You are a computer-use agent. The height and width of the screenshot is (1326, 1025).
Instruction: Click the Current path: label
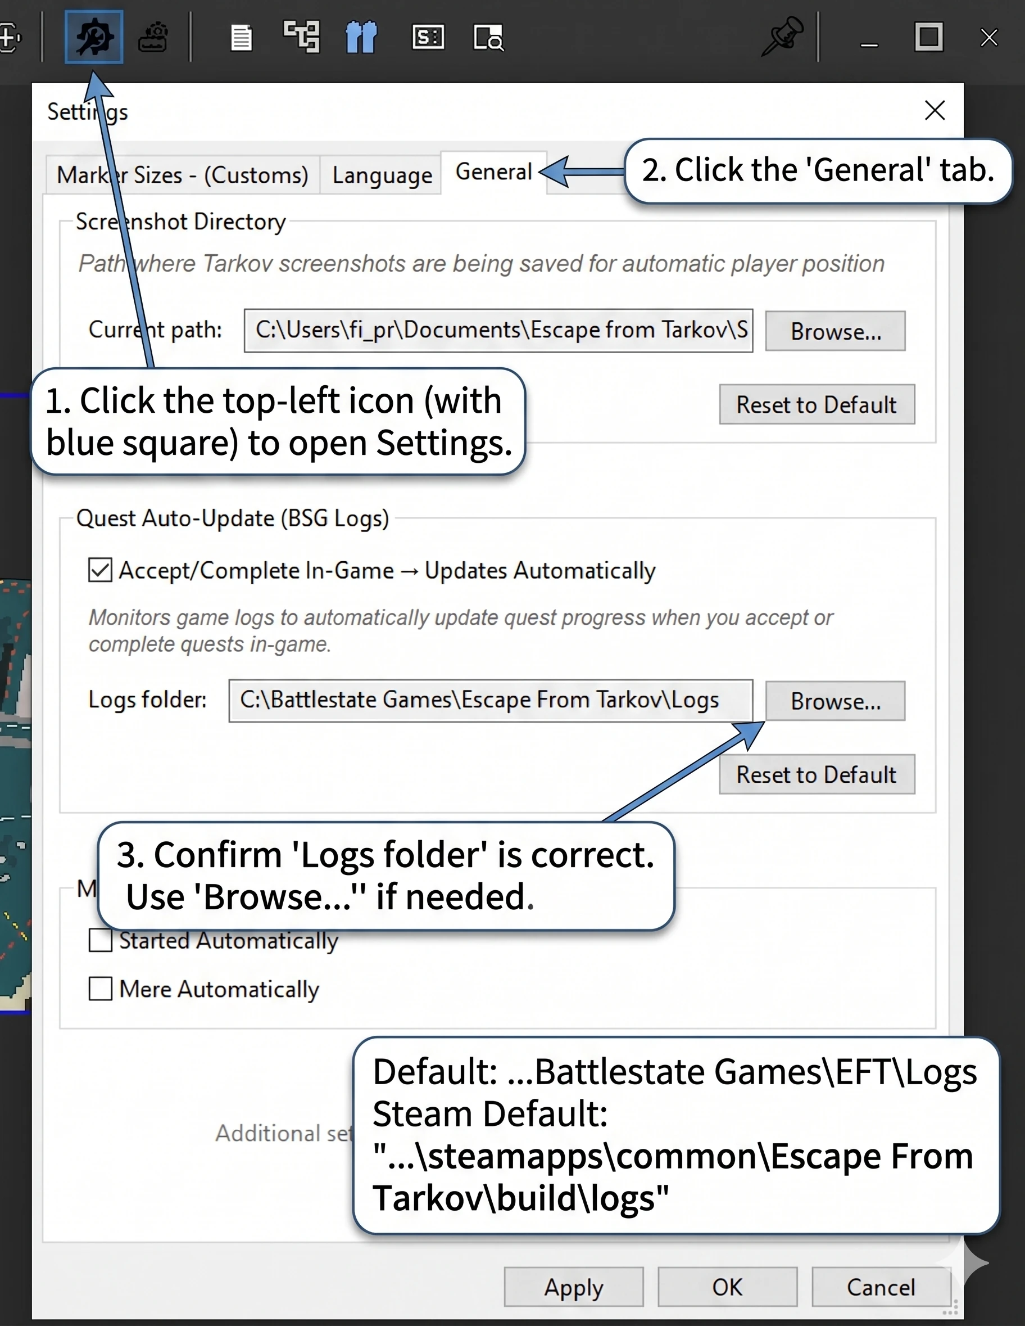point(155,330)
